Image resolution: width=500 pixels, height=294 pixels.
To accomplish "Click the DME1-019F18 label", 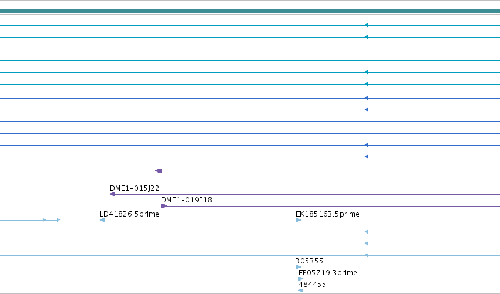I will point(186,200).
